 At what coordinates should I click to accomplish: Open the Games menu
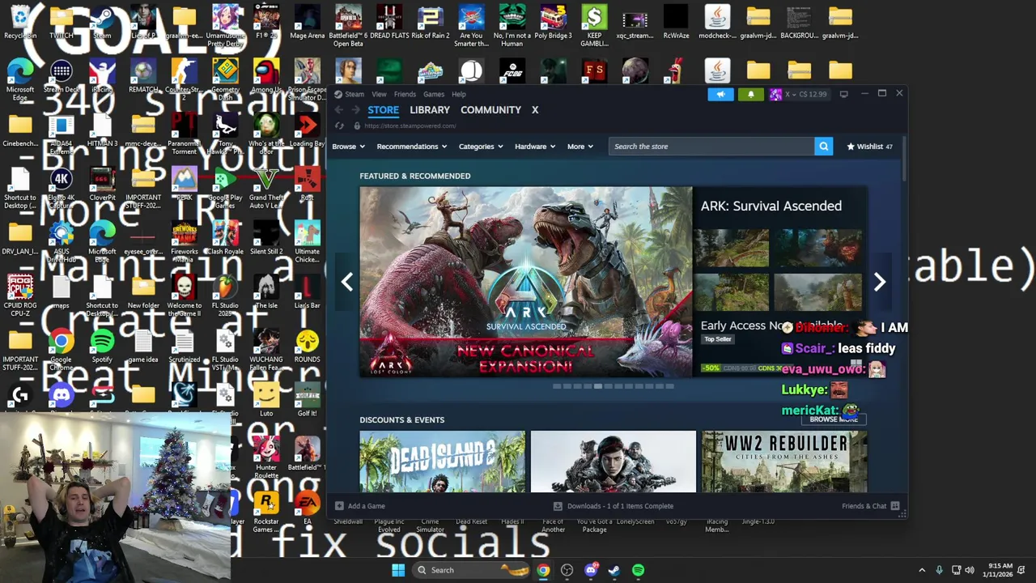[x=434, y=94]
